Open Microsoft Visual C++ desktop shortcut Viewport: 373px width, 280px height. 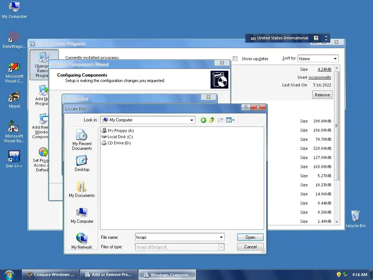[x=14, y=73]
